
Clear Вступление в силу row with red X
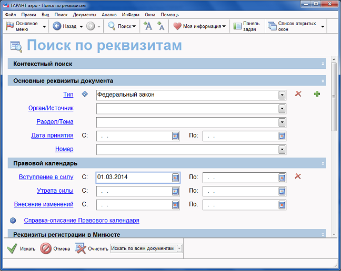click(298, 176)
